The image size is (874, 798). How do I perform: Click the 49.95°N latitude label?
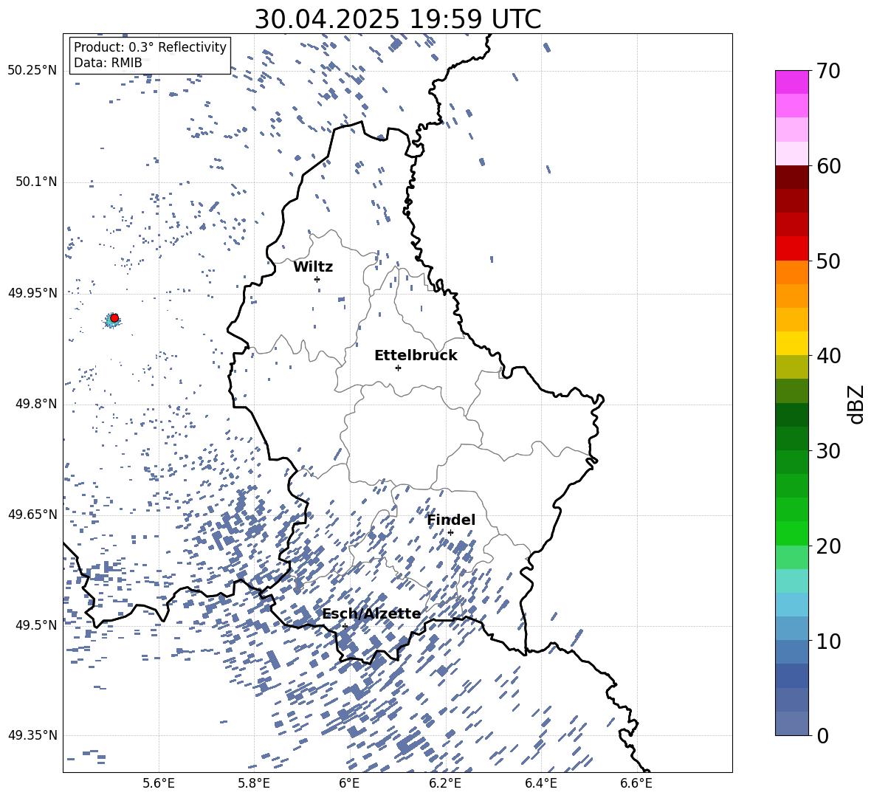pos(32,293)
